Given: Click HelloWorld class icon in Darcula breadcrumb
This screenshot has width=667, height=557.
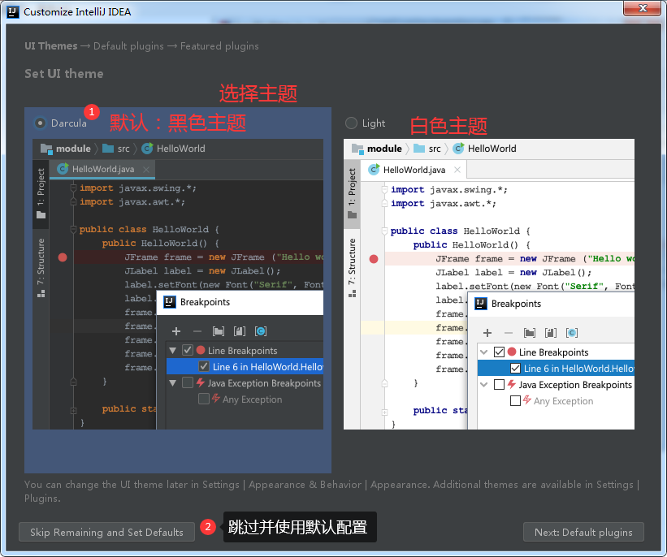Looking at the screenshot, I should (x=147, y=149).
